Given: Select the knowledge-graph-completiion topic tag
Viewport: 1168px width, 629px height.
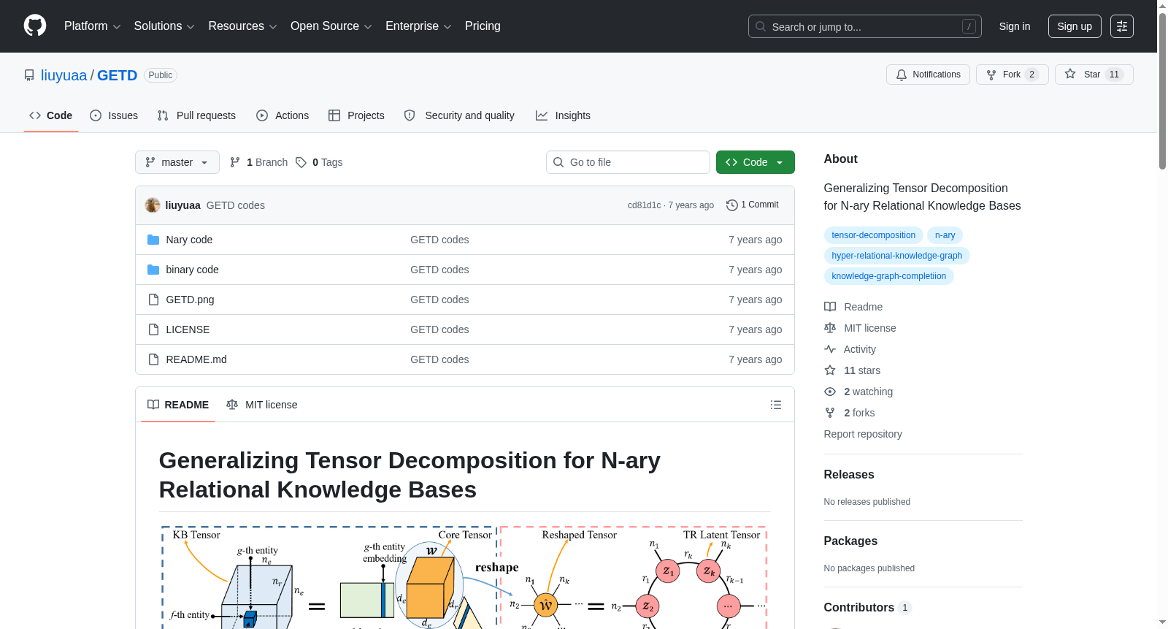Looking at the screenshot, I should (x=888, y=276).
